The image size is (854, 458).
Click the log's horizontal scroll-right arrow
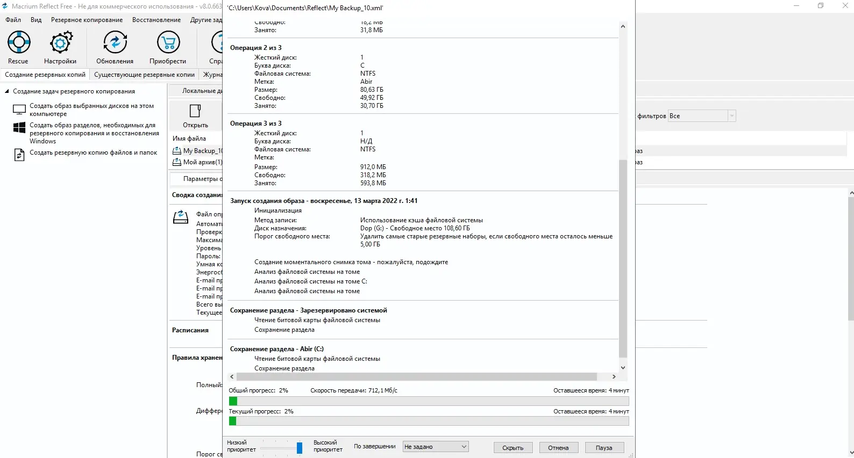614,377
